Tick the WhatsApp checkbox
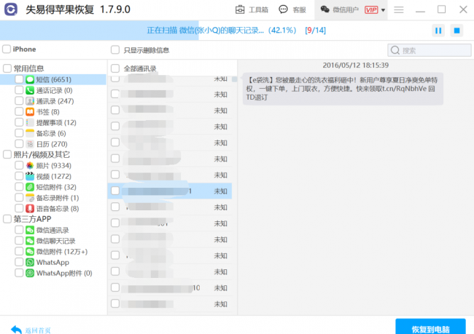The image size is (474, 334). 19,262
